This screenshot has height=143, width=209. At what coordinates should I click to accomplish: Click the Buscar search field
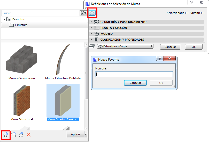(41, 13)
